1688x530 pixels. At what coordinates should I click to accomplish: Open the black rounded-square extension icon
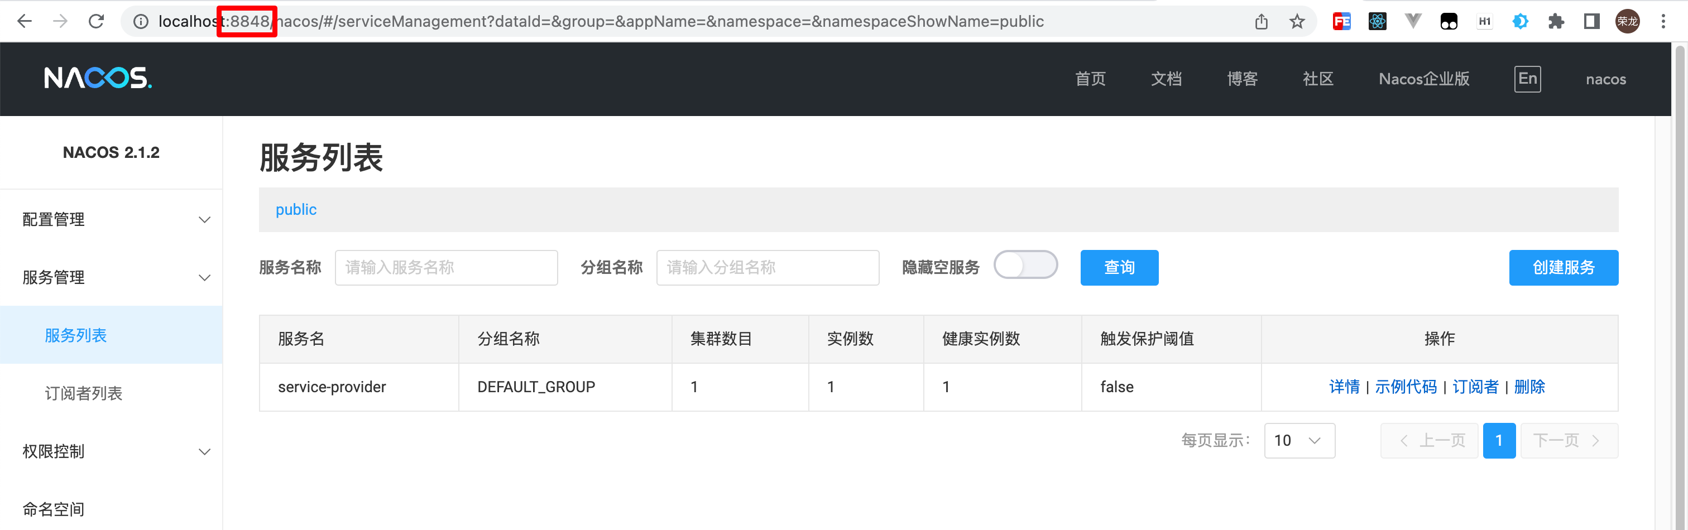[1448, 22]
